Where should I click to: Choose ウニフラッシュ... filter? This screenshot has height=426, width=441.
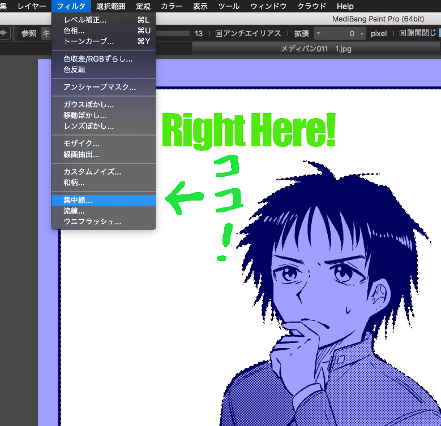click(104, 221)
